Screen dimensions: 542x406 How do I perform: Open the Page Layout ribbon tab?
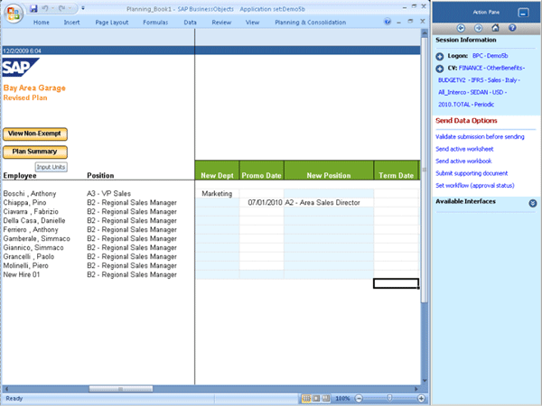pyautogui.click(x=112, y=23)
